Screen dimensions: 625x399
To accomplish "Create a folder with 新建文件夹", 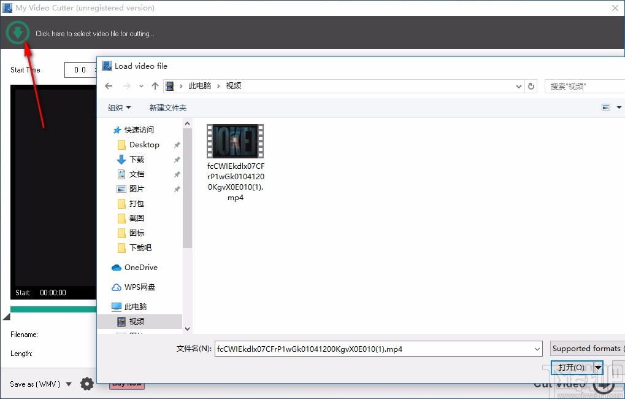I will click(x=167, y=107).
